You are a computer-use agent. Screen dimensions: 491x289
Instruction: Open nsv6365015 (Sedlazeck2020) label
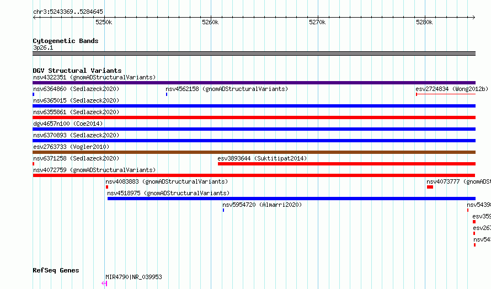76,100
